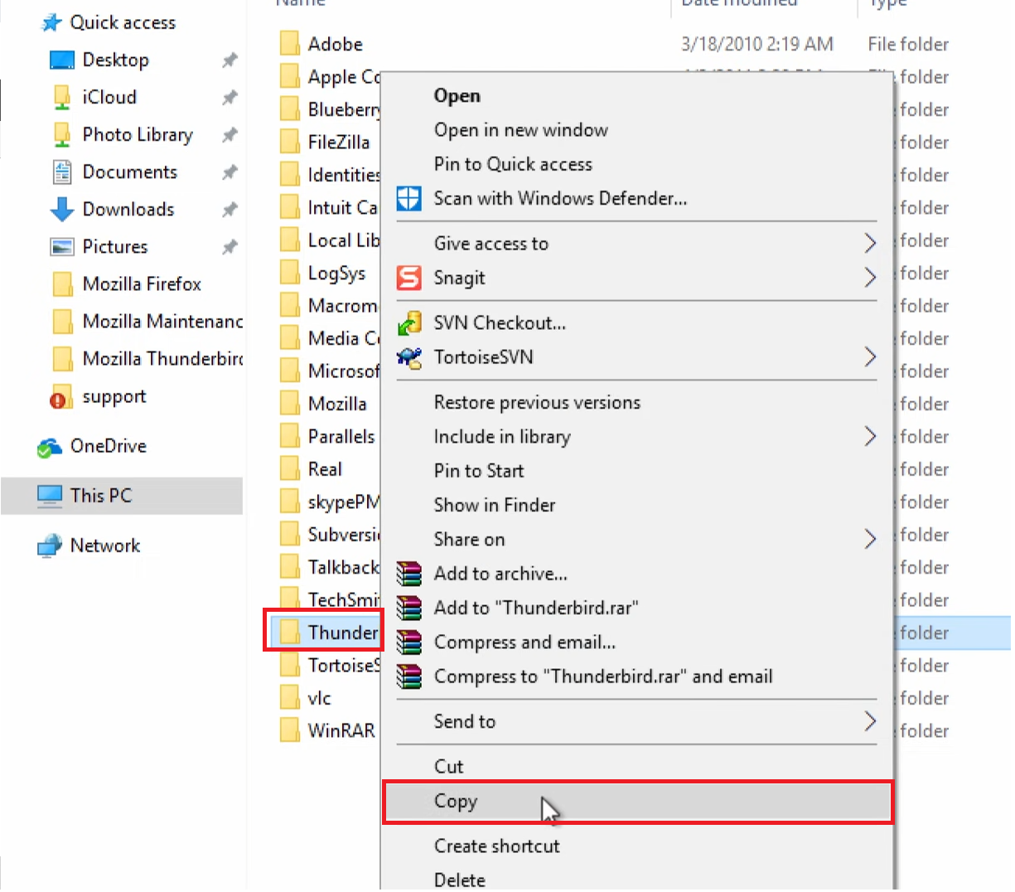Choose Pin to Quick access
Image resolution: width=1015 pixels, height=892 pixels.
(x=637, y=164)
